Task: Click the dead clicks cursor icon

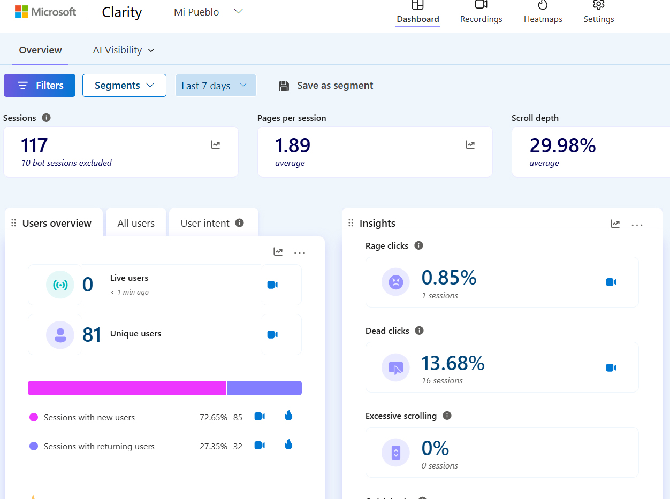Action: coord(395,367)
